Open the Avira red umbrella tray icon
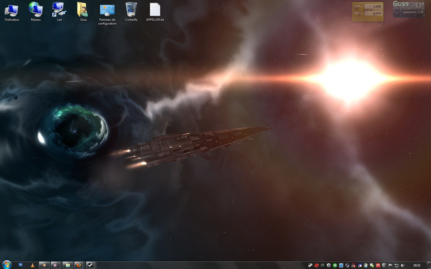The width and height of the screenshot is (431, 269). point(378,265)
